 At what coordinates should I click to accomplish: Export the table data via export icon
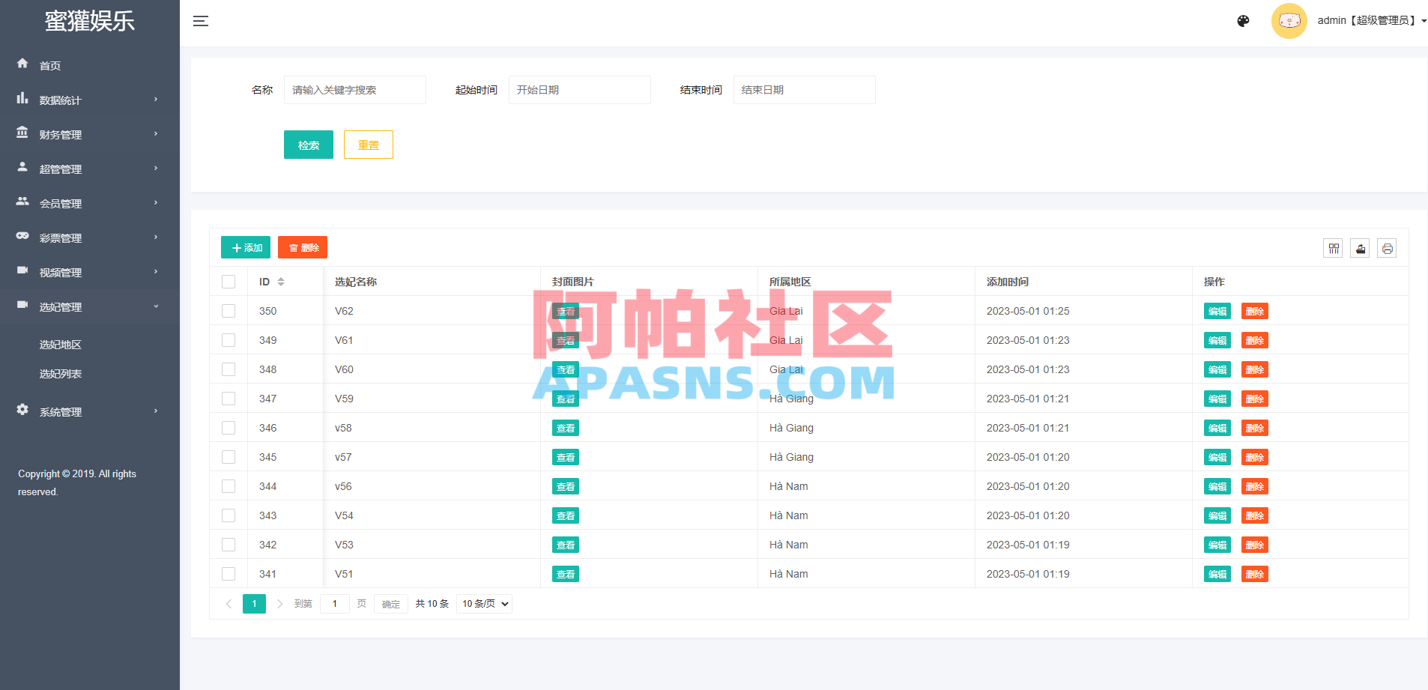coord(1360,248)
